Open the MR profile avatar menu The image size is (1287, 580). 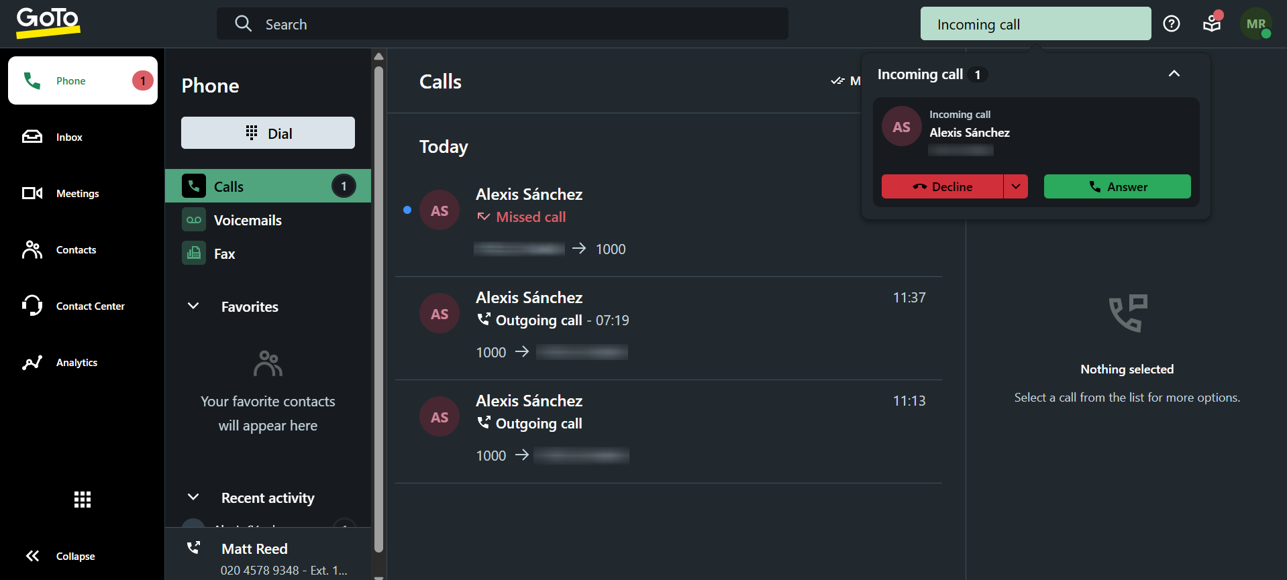[1255, 23]
